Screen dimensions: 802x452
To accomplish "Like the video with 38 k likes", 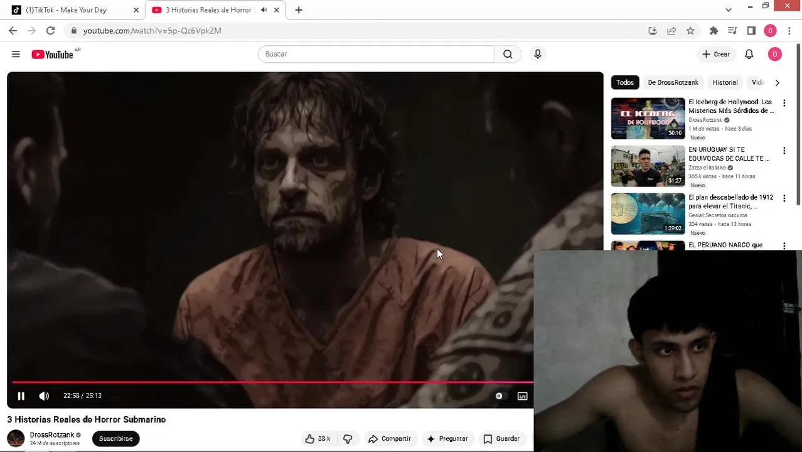I will click(x=318, y=439).
